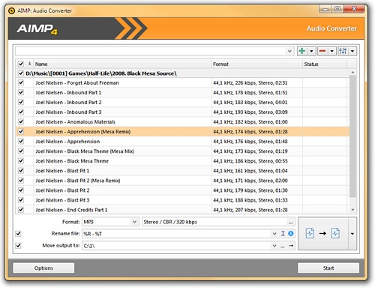Close the Audio Converter window
The image size is (375, 290).
(x=354, y=9)
